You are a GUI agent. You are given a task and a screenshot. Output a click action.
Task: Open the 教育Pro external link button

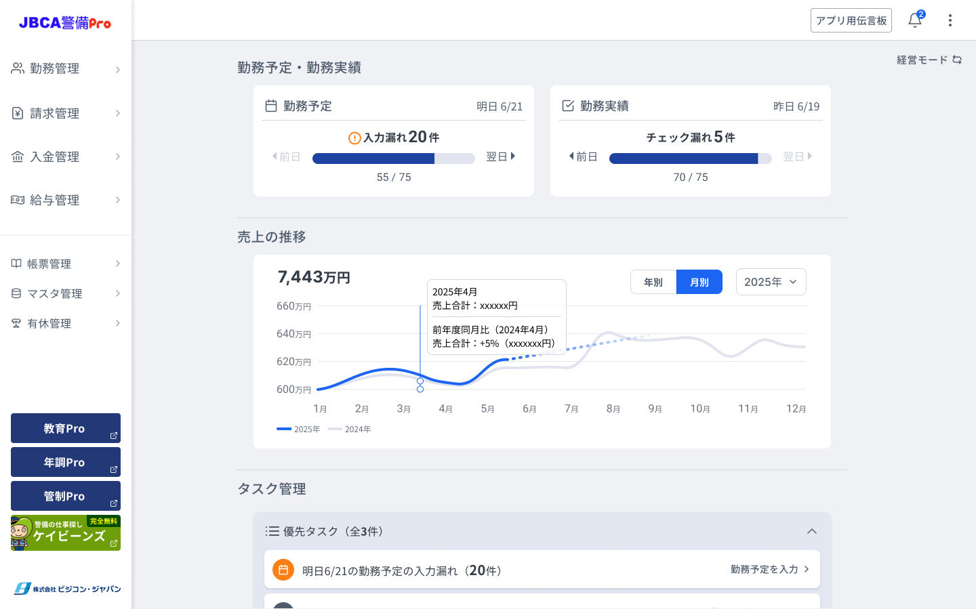66,428
